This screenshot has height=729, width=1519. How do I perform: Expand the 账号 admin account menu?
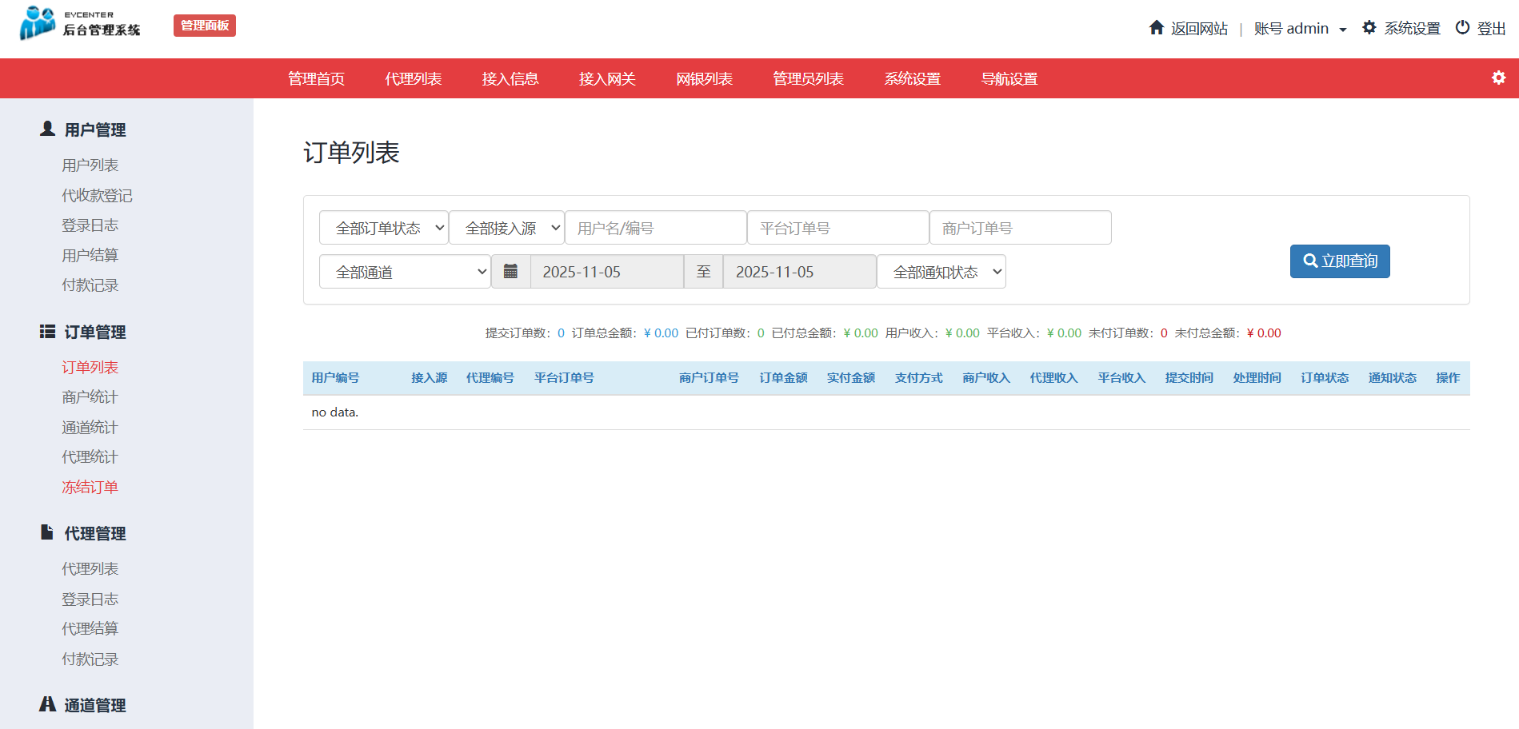coord(1300,29)
